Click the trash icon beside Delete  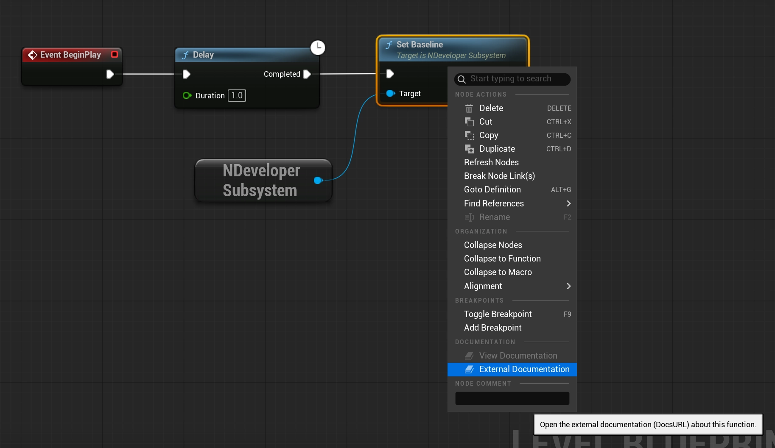tap(469, 108)
